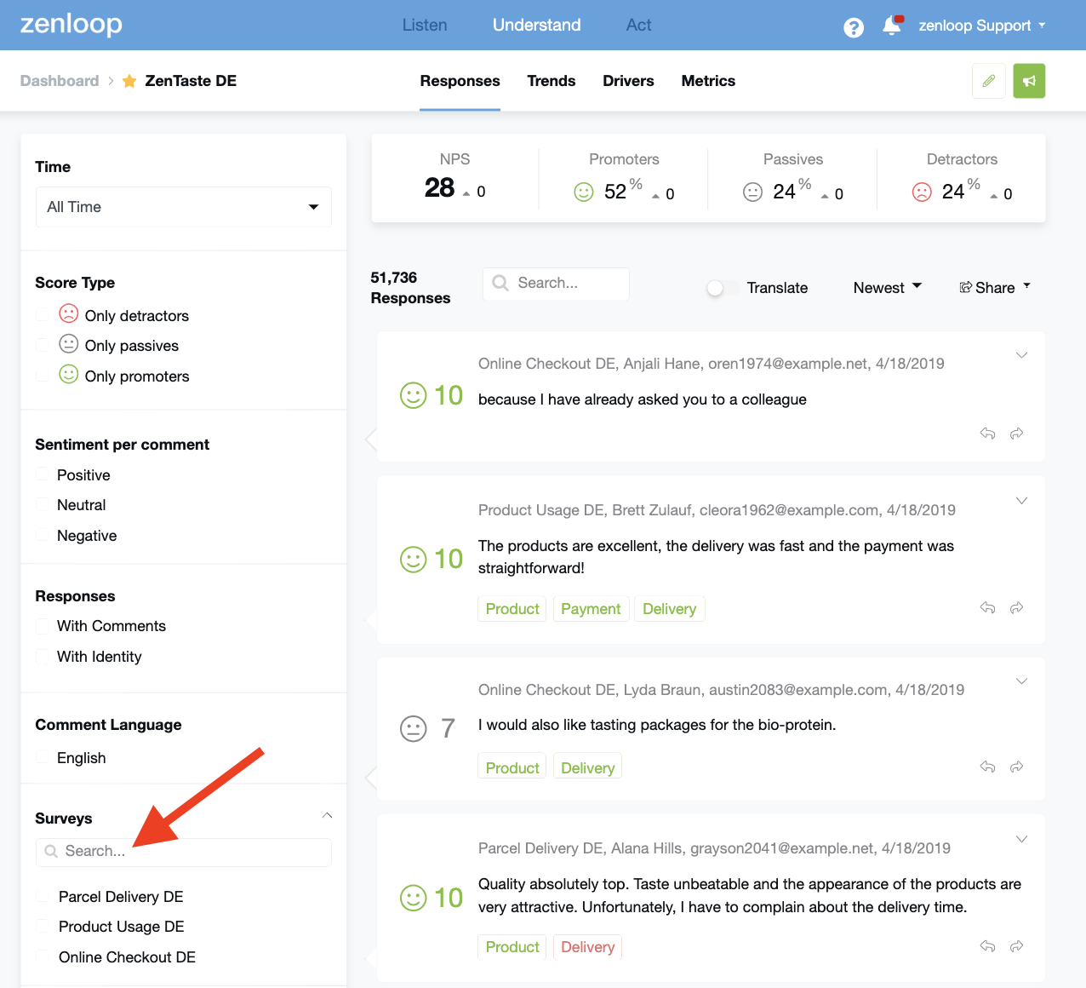Viewport: 1086px width, 988px height.
Task: Forward Alana Hills' response
Action: [1016, 945]
